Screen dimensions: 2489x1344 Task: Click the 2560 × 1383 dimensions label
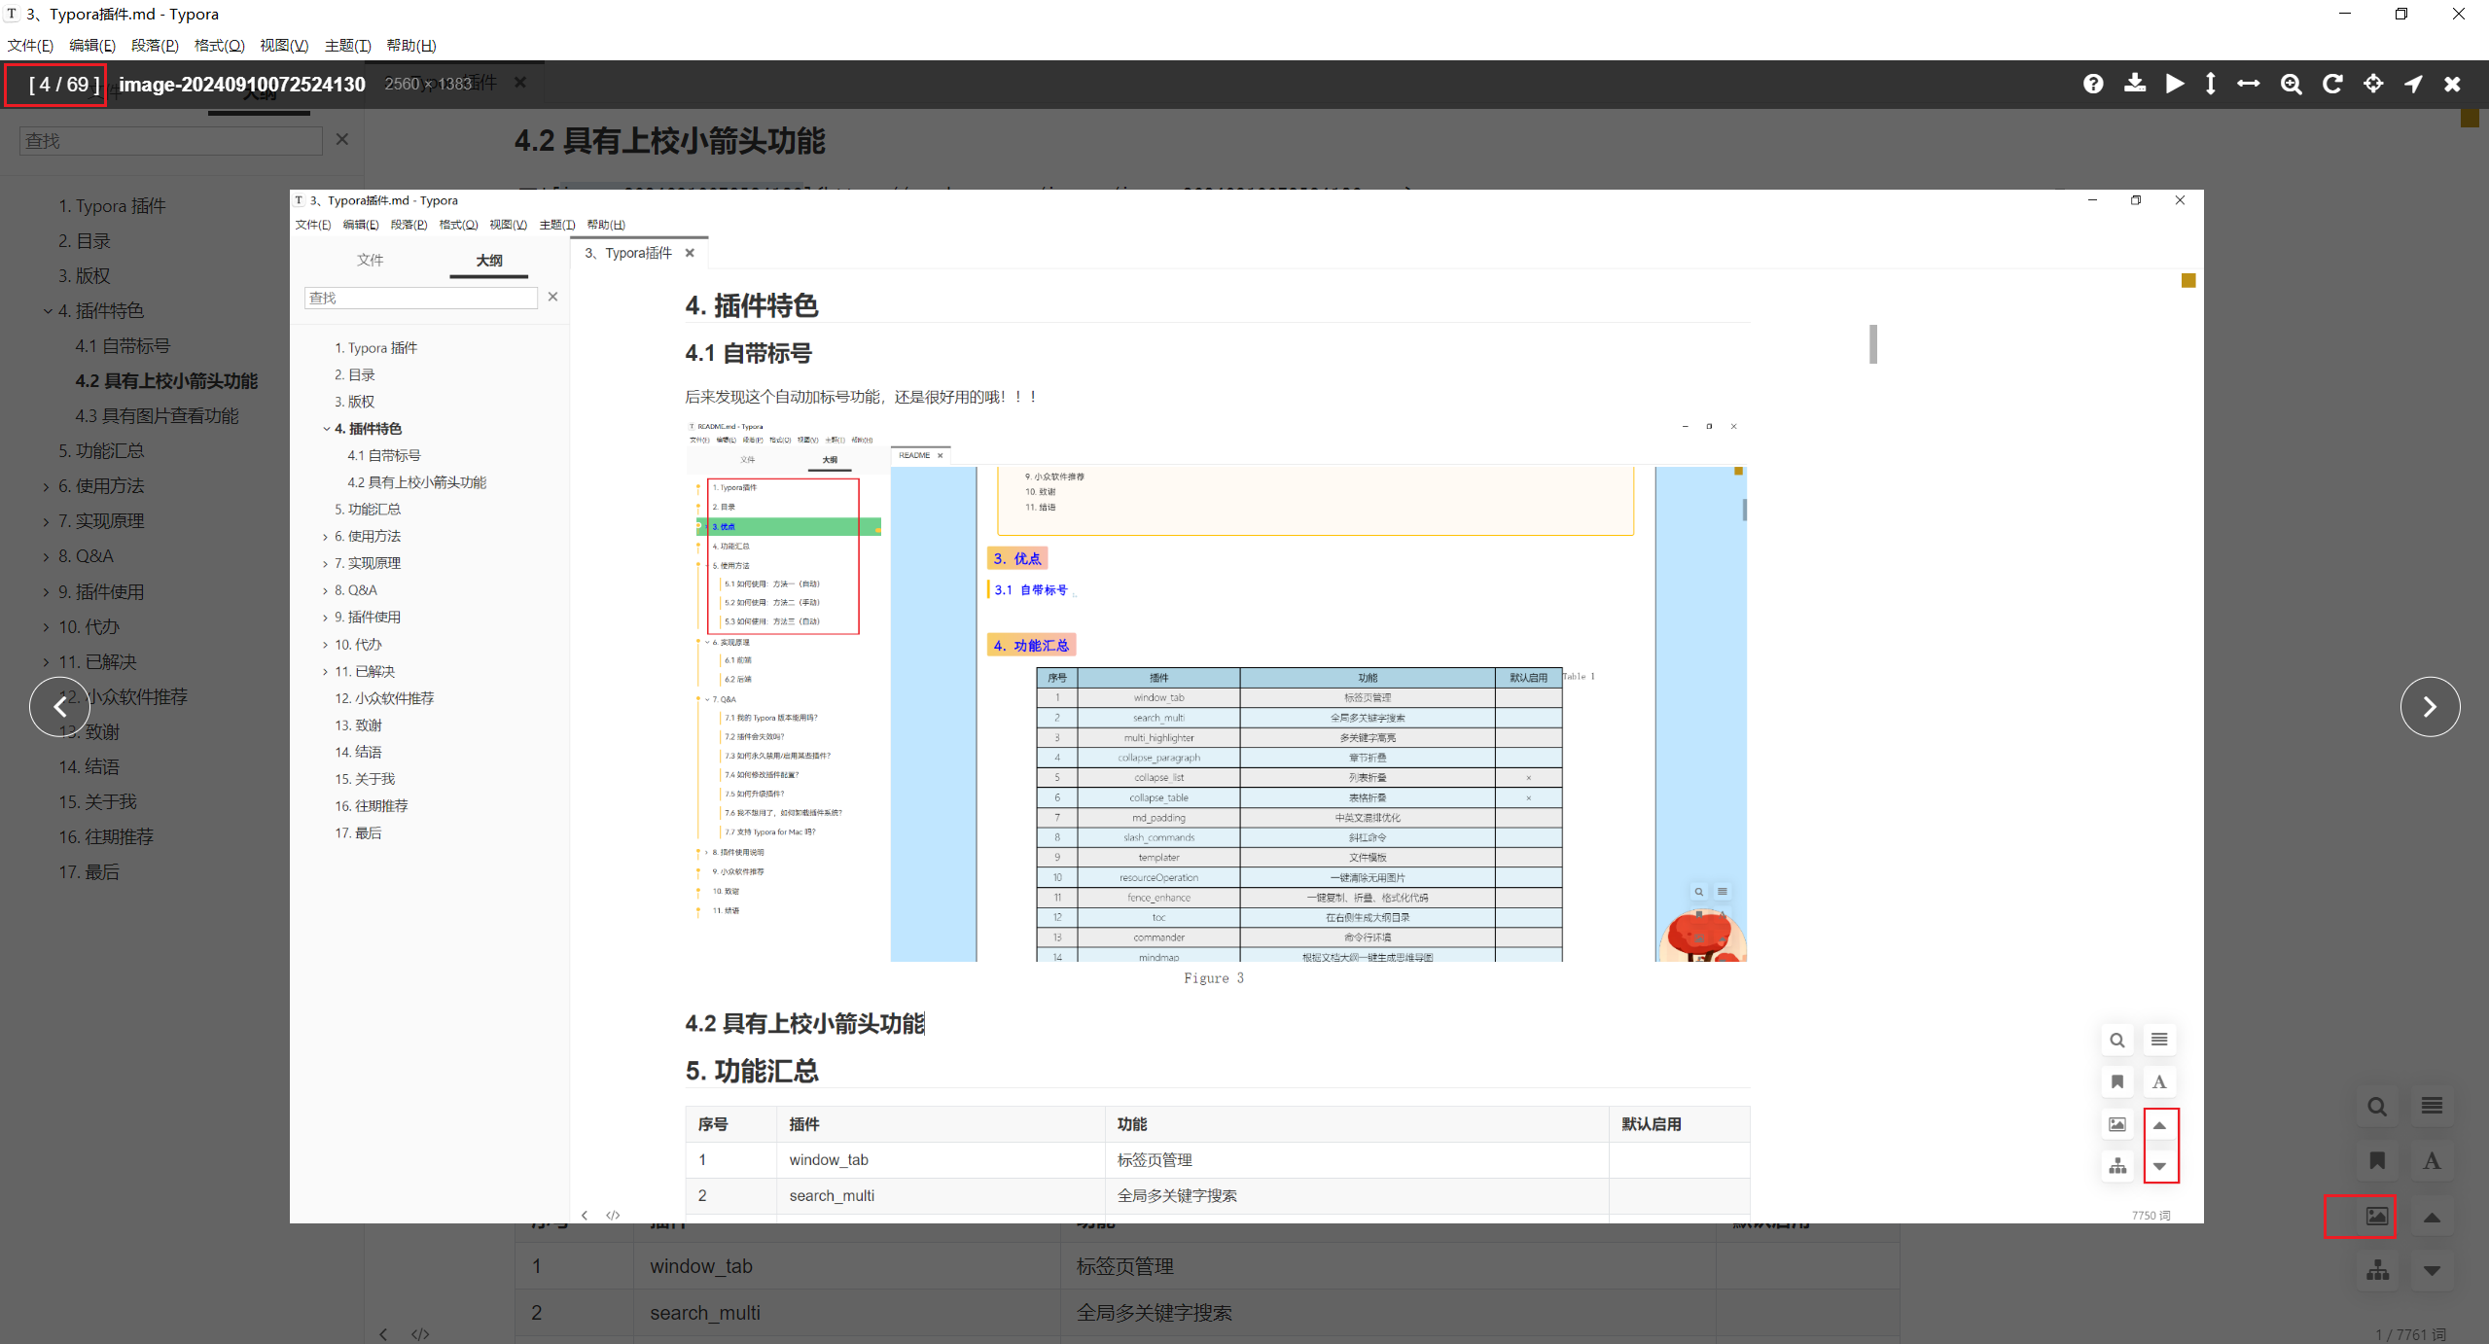428,85
